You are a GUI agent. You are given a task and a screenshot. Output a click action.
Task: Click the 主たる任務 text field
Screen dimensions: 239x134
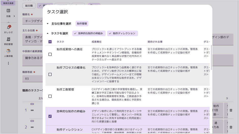point(33,39)
